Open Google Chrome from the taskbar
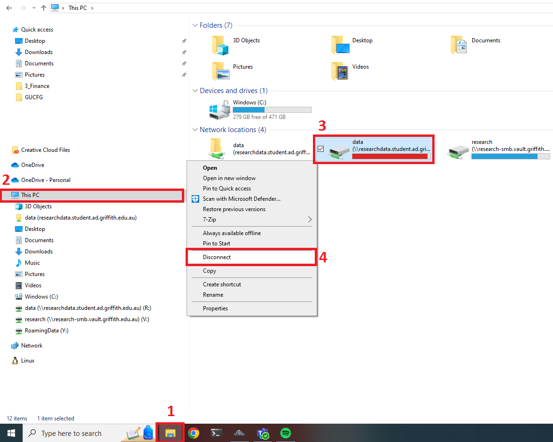 point(193,433)
